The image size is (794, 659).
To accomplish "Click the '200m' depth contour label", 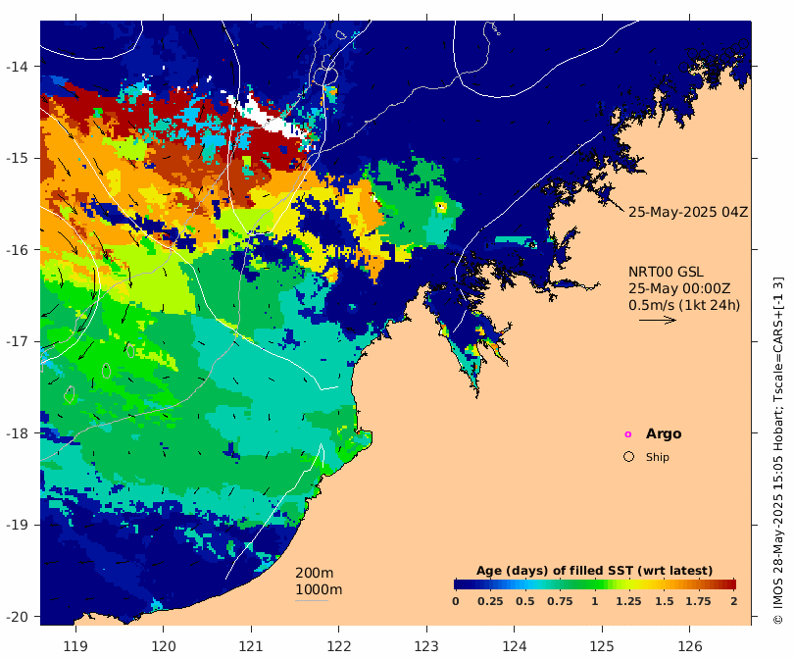I will click(x=315, y=573).
